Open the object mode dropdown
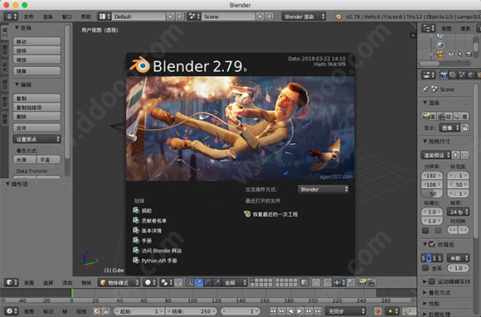 pos(119,282)
